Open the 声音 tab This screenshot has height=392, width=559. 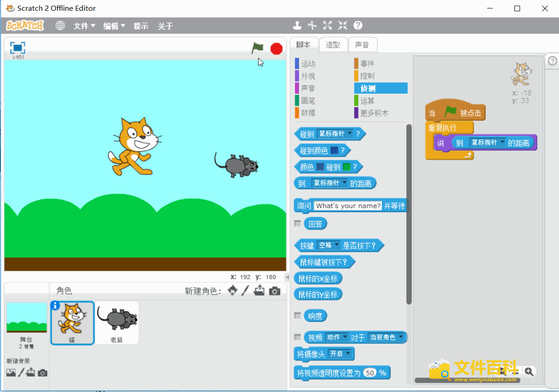click(x=362, y=45)
